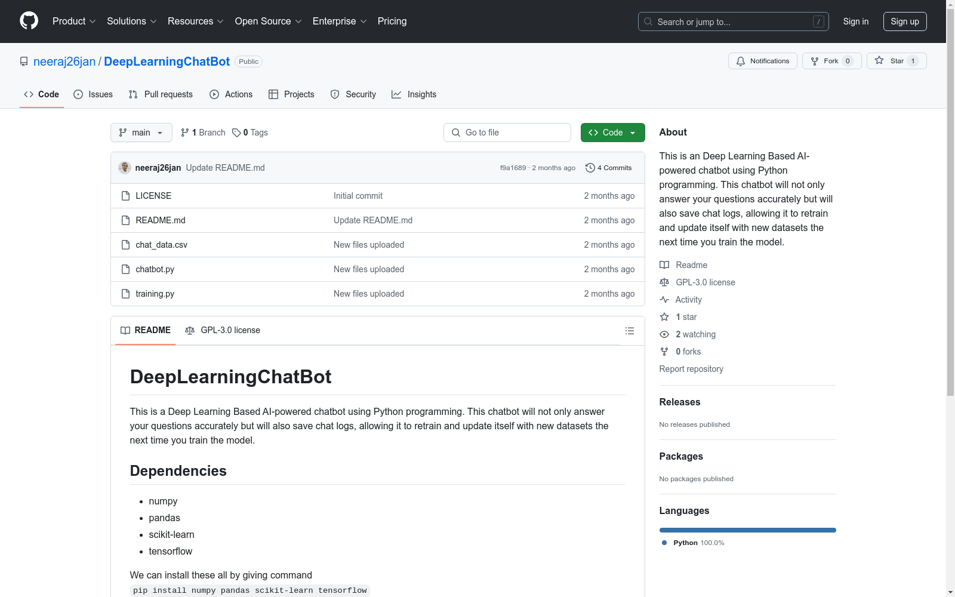Star the repository using the star icon

tap(879, 60)
